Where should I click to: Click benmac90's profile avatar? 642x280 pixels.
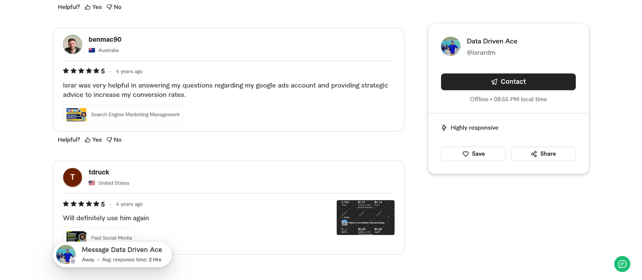72,44
